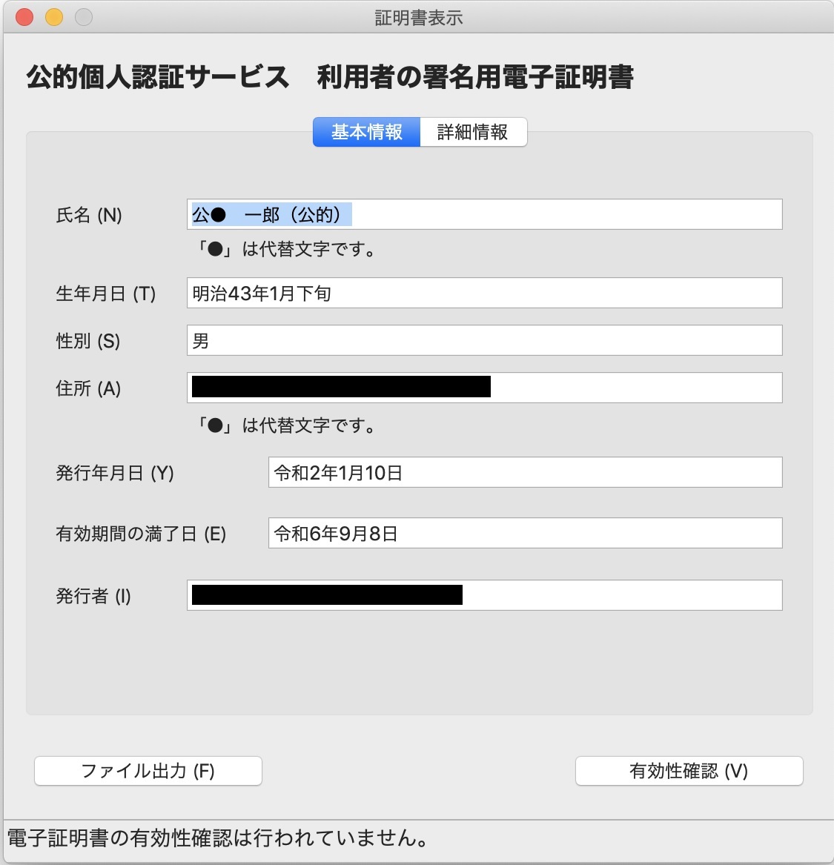834x865 pixels.
Task: Minimize the certificate viewer window
Action: point(53,16)
